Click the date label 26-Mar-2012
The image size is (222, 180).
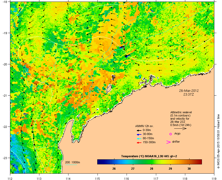click(189, 91)
